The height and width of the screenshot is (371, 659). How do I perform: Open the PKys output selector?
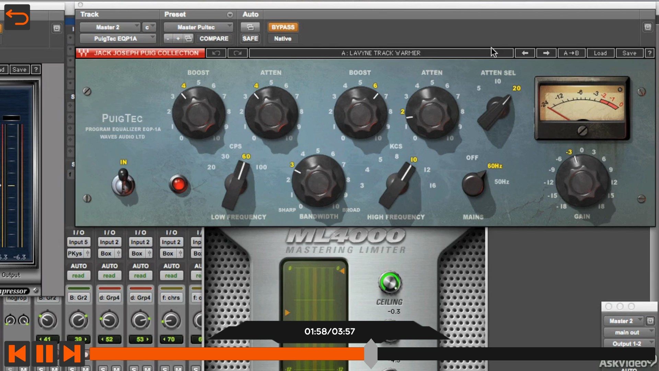point(78,254)
